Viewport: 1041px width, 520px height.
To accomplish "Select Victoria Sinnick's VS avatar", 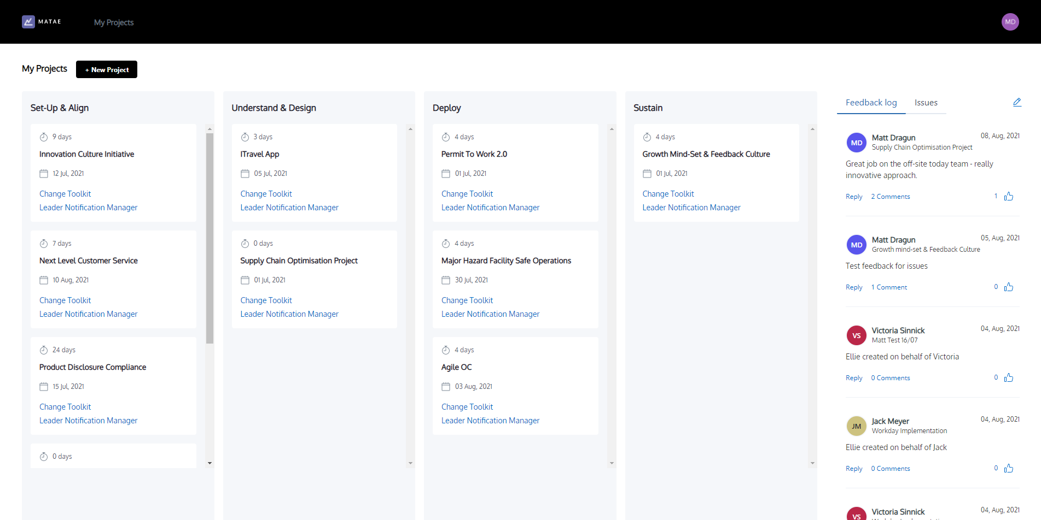I will click(x=856, y=335).
